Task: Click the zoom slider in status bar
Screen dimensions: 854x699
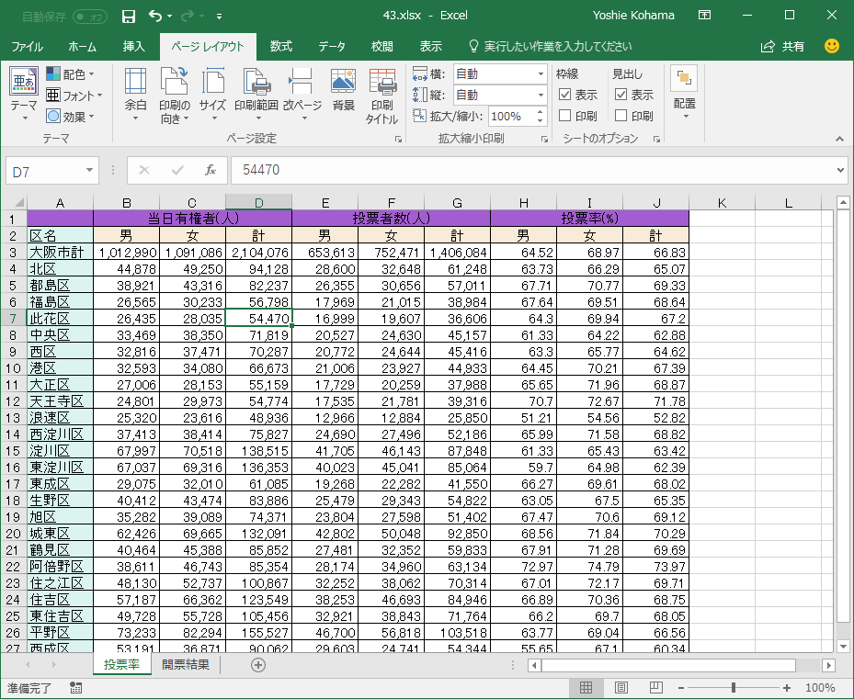Action: point(733,688)
